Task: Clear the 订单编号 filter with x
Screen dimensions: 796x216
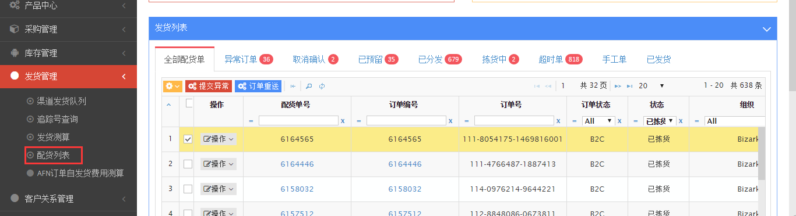Action: (450, 121)
